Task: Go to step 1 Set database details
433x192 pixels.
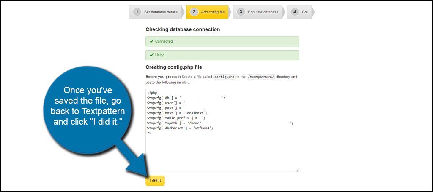Action: coord(156,12)
